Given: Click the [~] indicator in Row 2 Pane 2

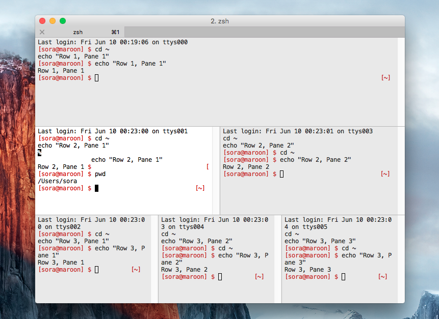Looking at the screenshot, I should (x=385, y=174).
